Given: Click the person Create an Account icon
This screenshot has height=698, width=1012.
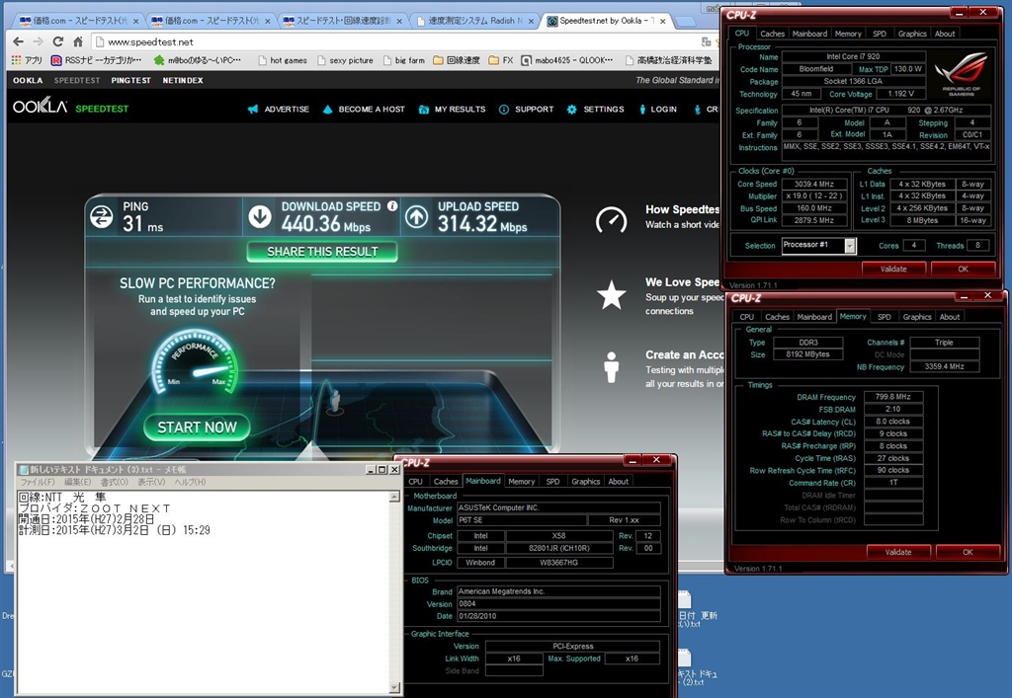Looking at the screenshot, I should click(611, 367).
